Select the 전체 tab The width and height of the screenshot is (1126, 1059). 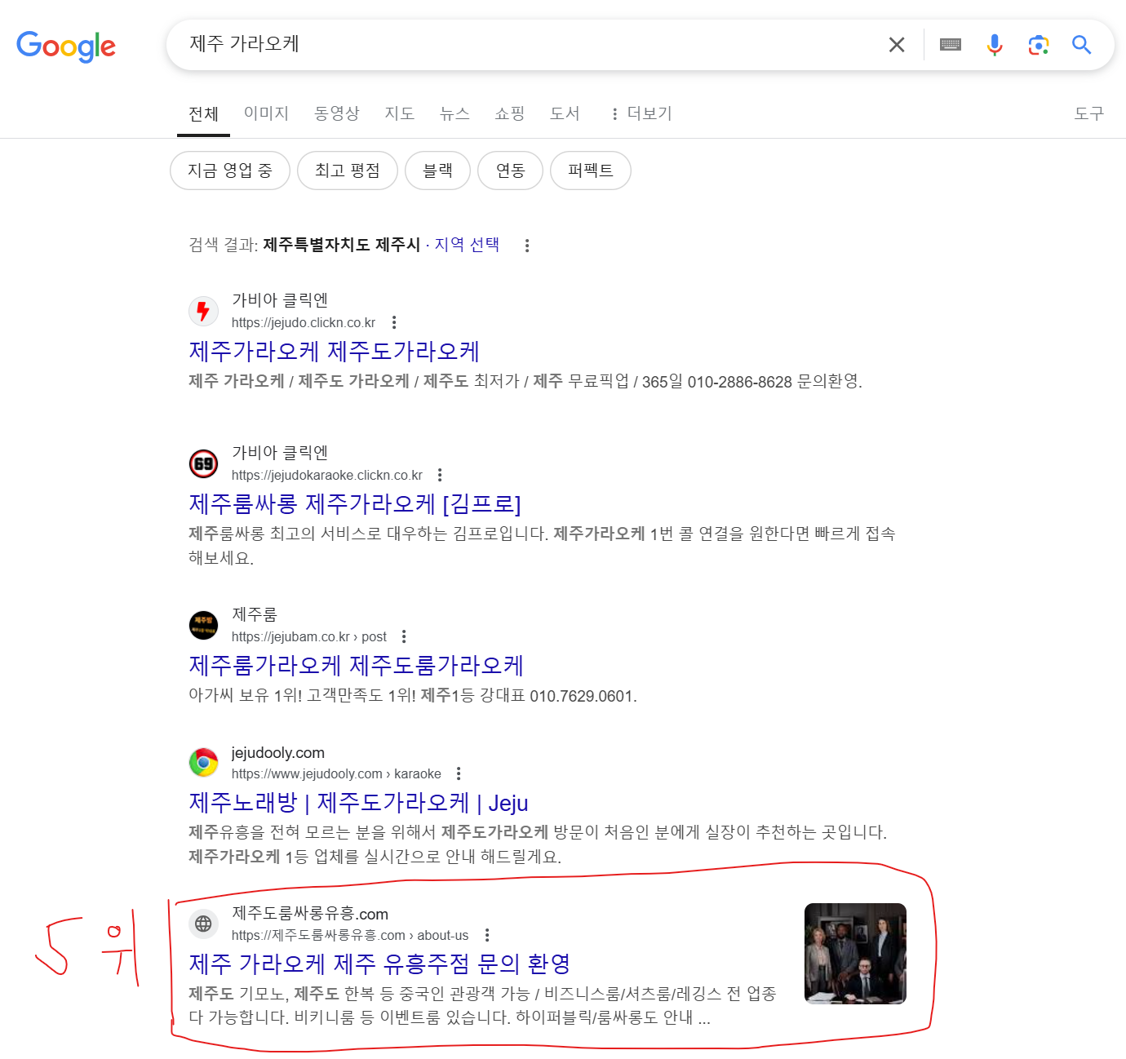(x=203, y=113)
